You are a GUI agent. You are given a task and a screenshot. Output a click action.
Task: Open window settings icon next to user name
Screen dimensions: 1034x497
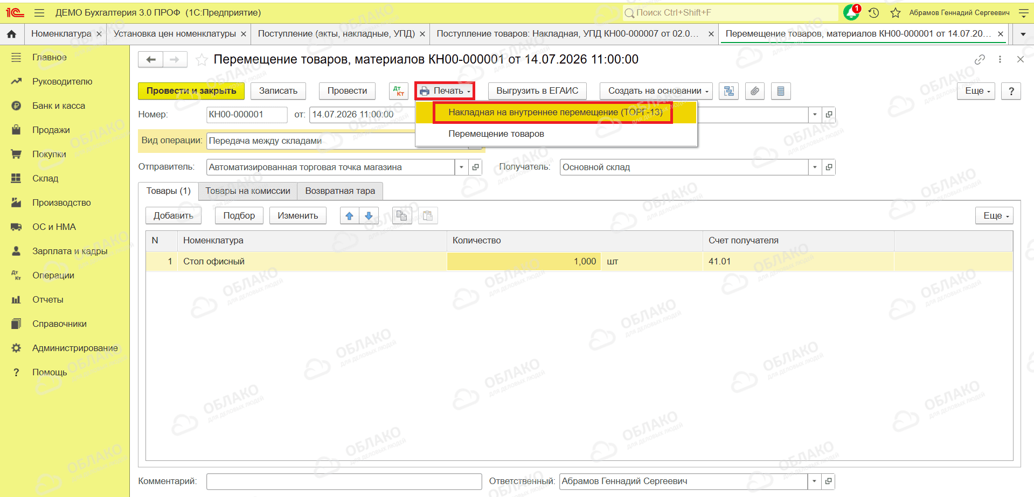point(1024,12)
